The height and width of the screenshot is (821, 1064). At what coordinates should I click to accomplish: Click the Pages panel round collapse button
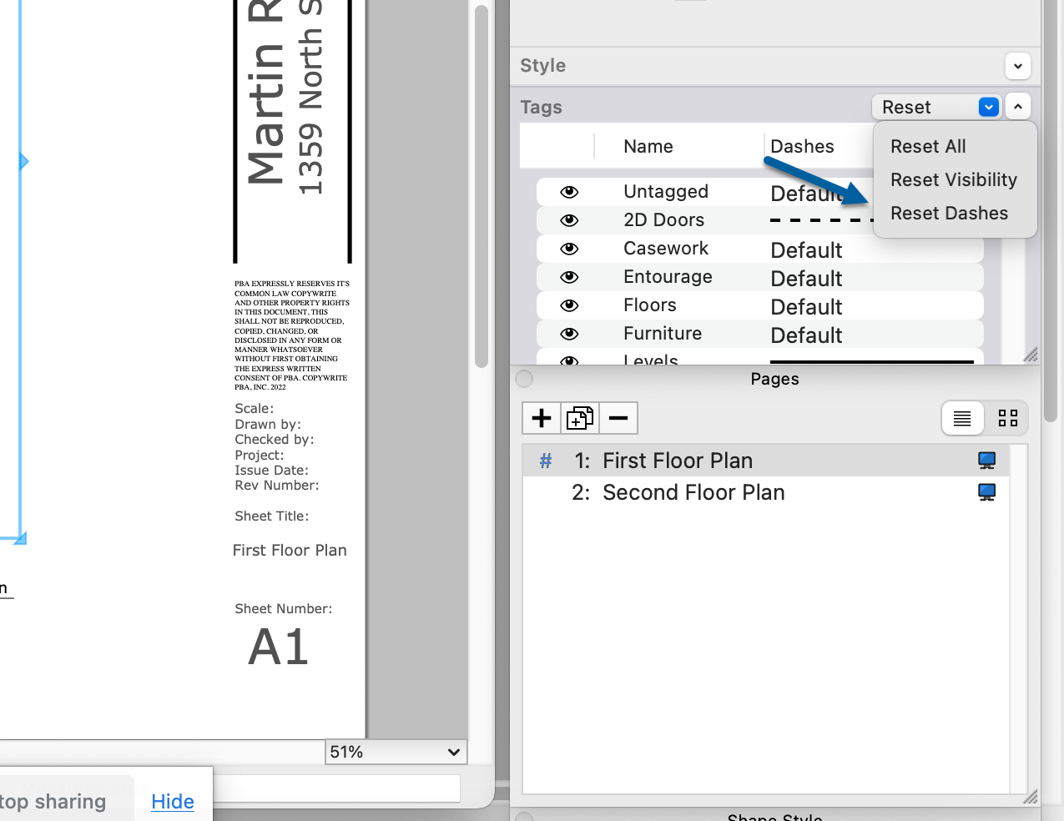(x=524, y=379)
